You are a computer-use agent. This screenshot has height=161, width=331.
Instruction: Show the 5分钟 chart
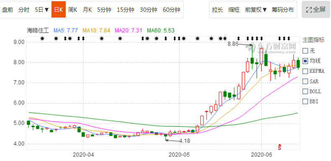click(104, 10)
